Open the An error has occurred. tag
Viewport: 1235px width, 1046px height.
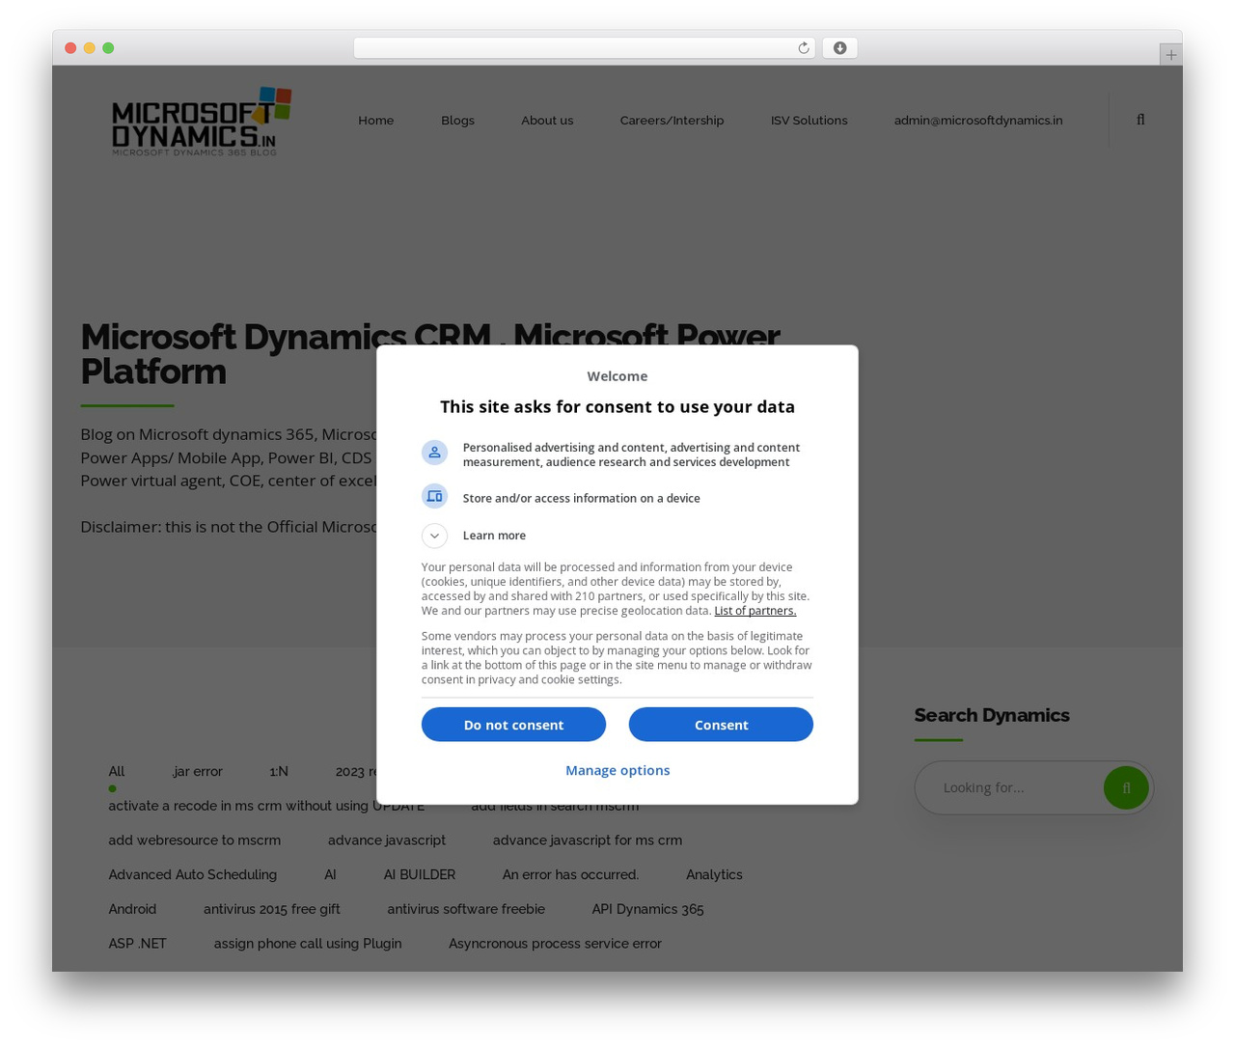point(570,875)
